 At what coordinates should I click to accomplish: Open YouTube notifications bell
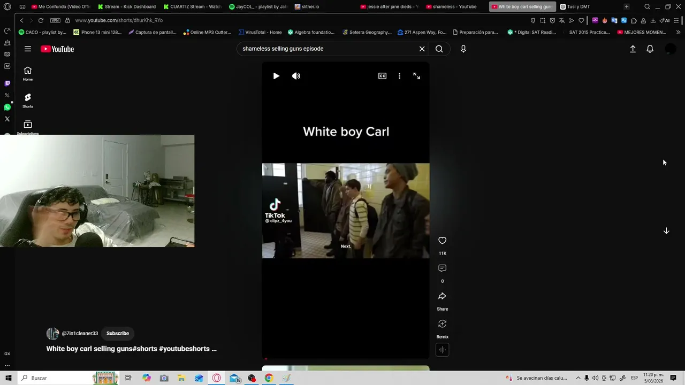coord(650,49)
